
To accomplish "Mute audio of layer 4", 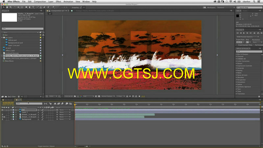I will coord(4,117).
